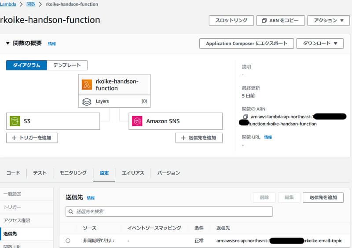Click the S3 bucket icon
Screen dimensions: 352x248
pos(15,121)
